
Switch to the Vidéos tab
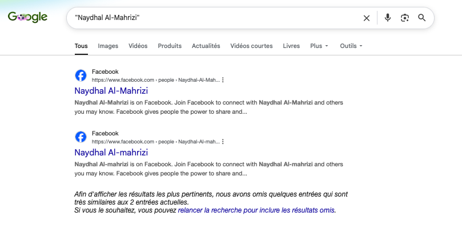138,46
